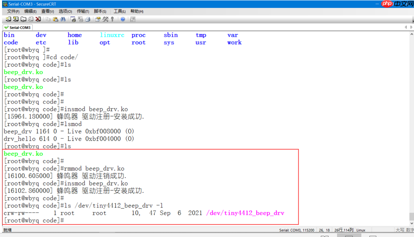Disconnect the current session
This screenshot has height=237, width=414.
tap(38, 19)
